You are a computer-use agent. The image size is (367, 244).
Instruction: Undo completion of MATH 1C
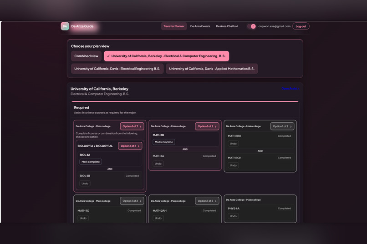pyautogui.click(x=83, y=218)
